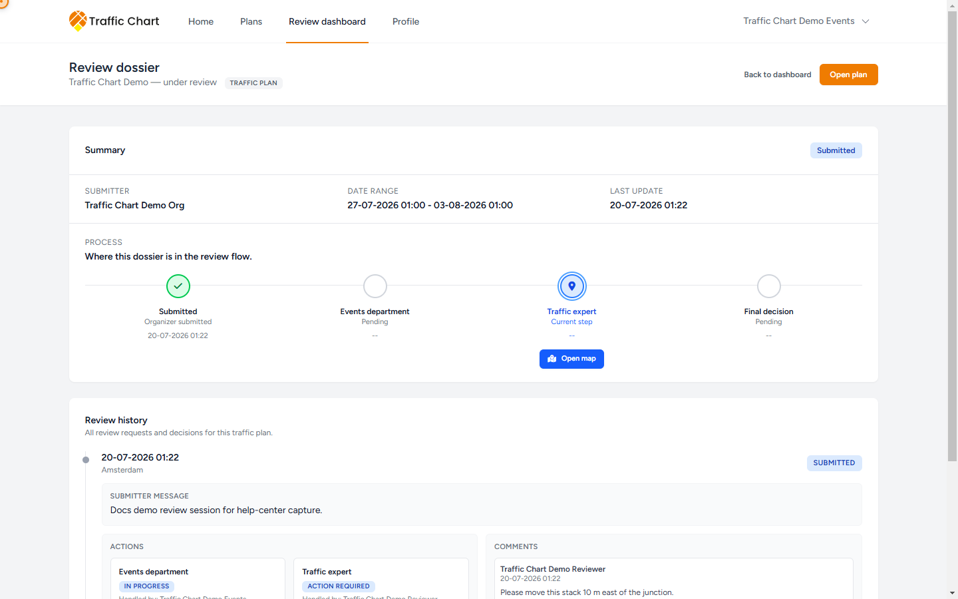The width and height of the screenshot is (958, 599).
Task: Click the 'Traffic expert' step label
Action: point(572,311)
